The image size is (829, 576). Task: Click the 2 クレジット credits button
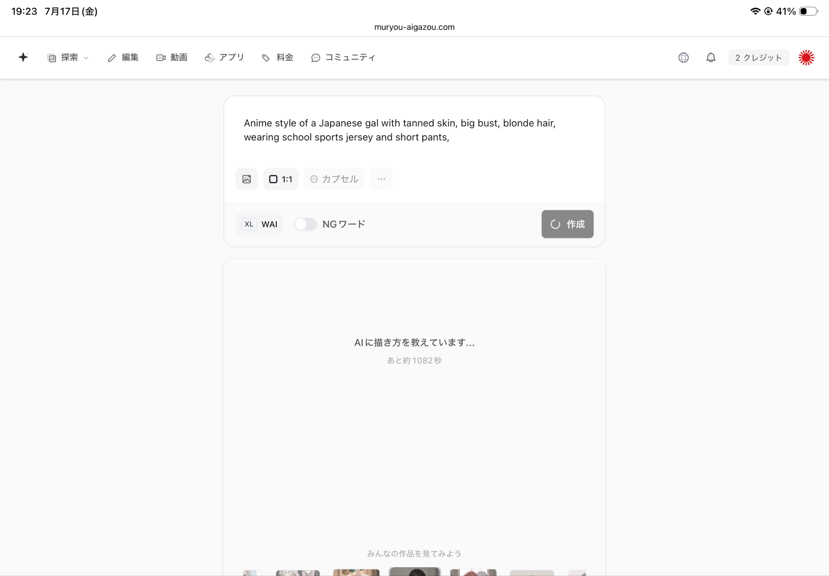click(759, 57)
